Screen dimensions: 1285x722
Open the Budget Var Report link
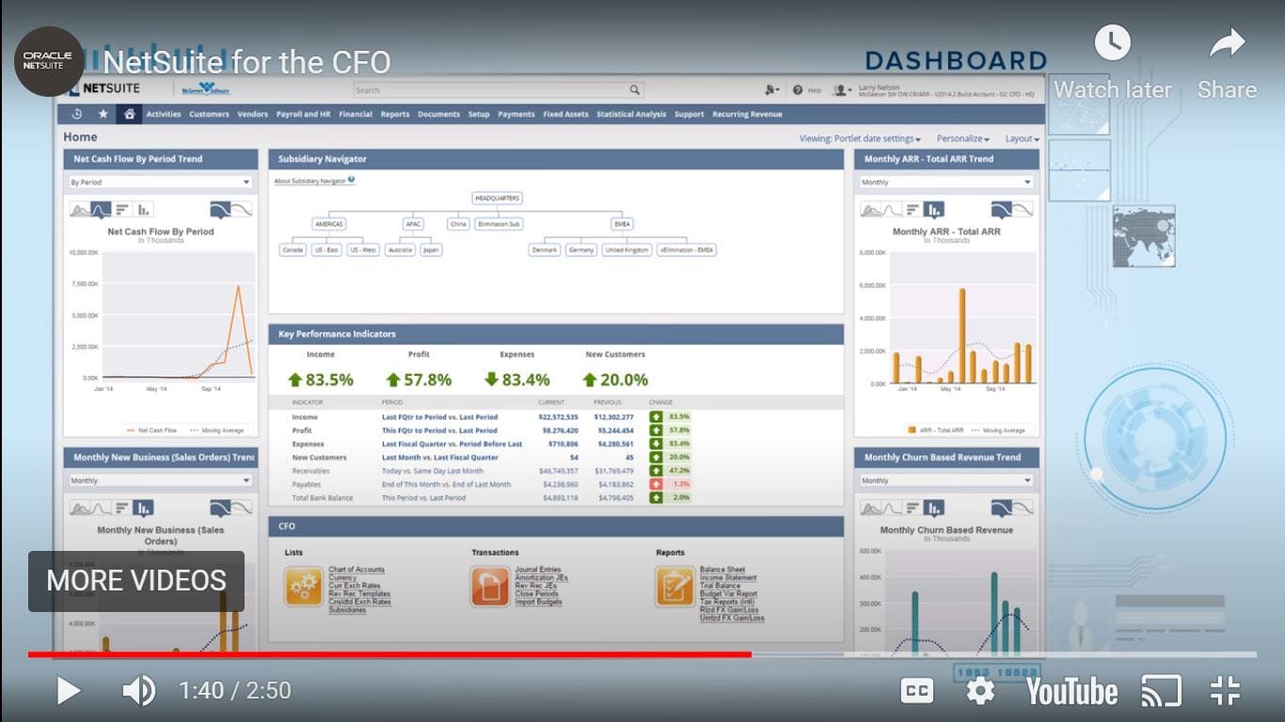pyautogui.click(x=728, y=594)
